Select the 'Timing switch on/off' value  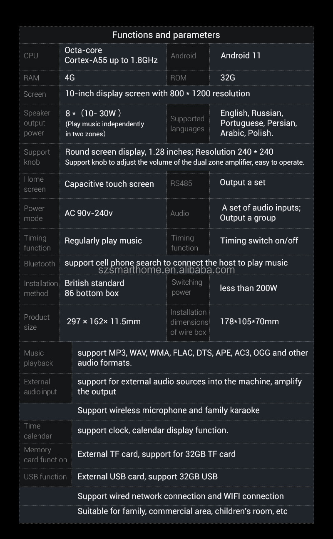[259, 241]
